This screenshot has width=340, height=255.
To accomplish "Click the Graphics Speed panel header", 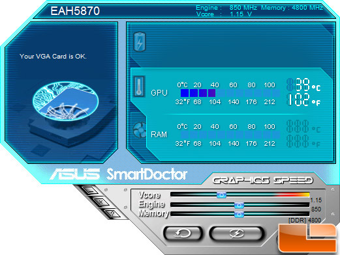I will 263,180.
